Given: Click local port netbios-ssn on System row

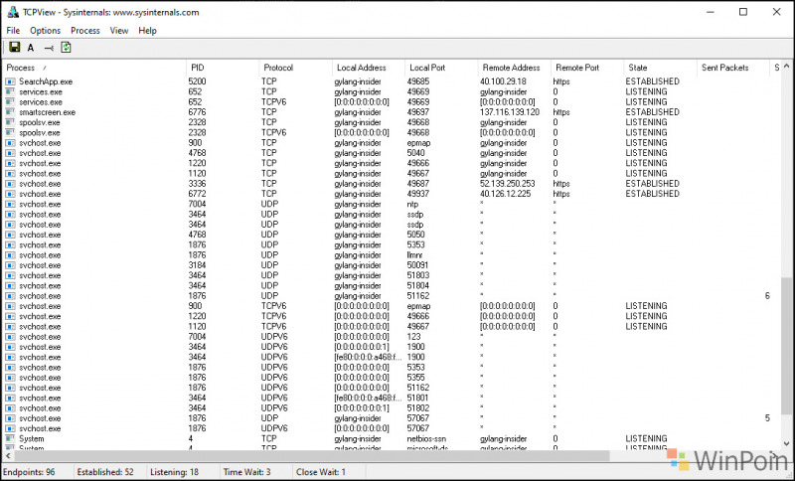Looking at the screenshot, I should coord(427,438).
